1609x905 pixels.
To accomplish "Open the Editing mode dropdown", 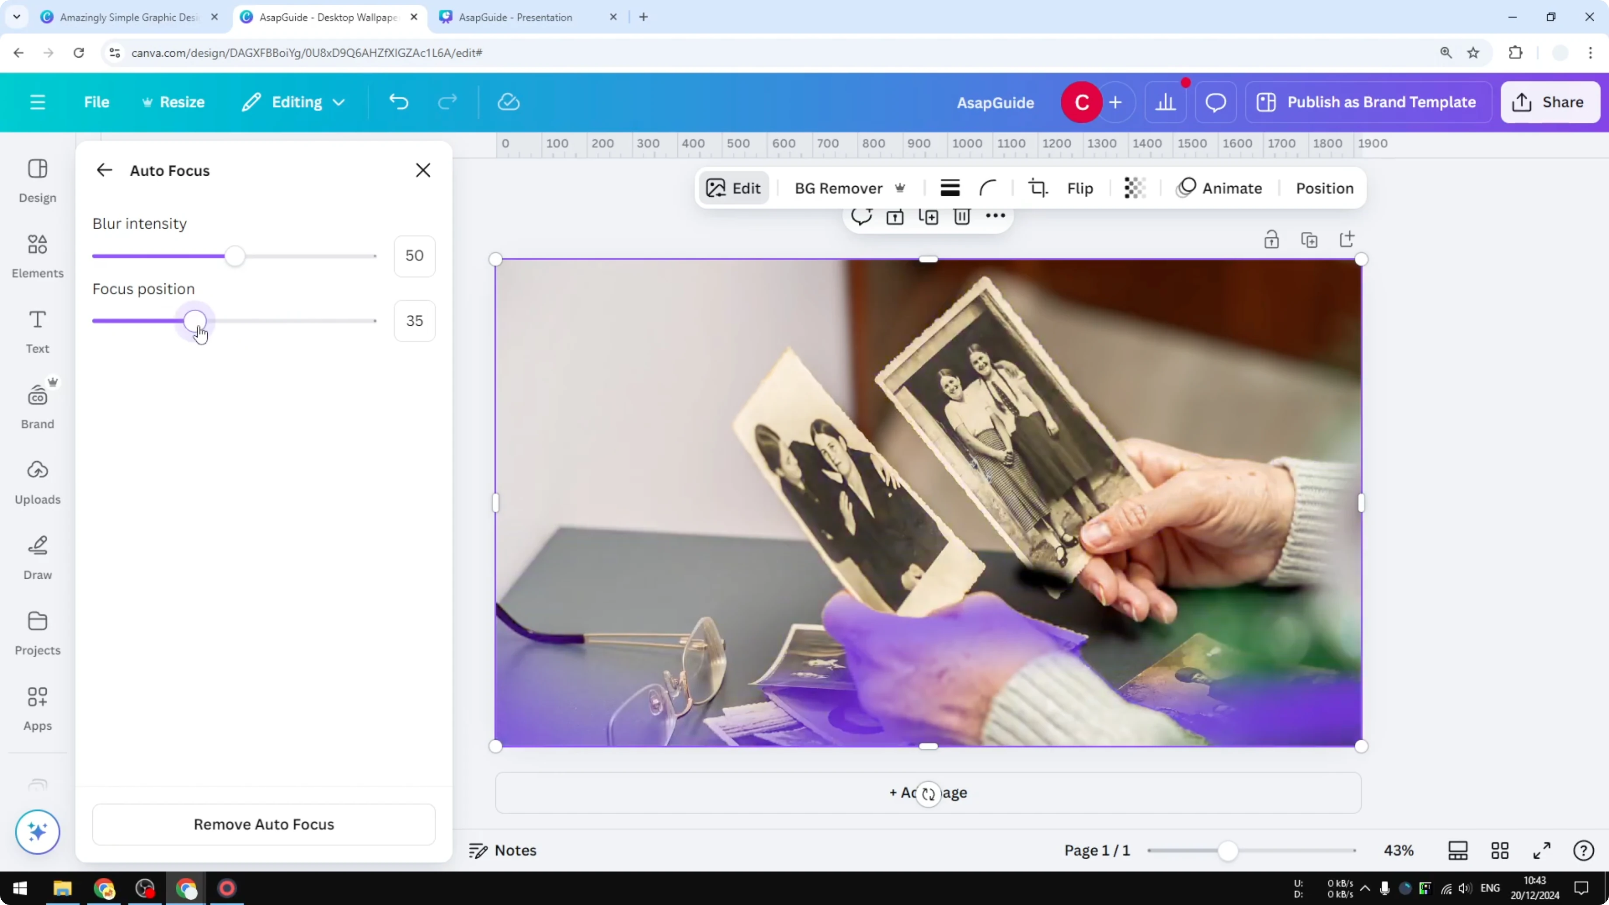I will pyautogui.click(x=293, y=102).
